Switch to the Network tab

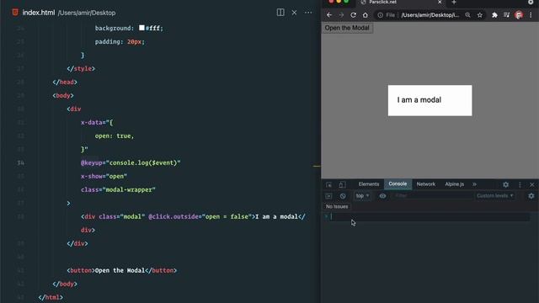(426, 184)
